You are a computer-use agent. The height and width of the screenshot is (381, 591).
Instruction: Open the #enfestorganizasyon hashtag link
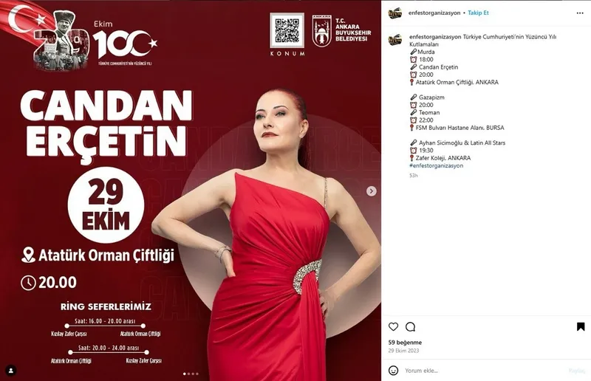[x=436, y=165]
